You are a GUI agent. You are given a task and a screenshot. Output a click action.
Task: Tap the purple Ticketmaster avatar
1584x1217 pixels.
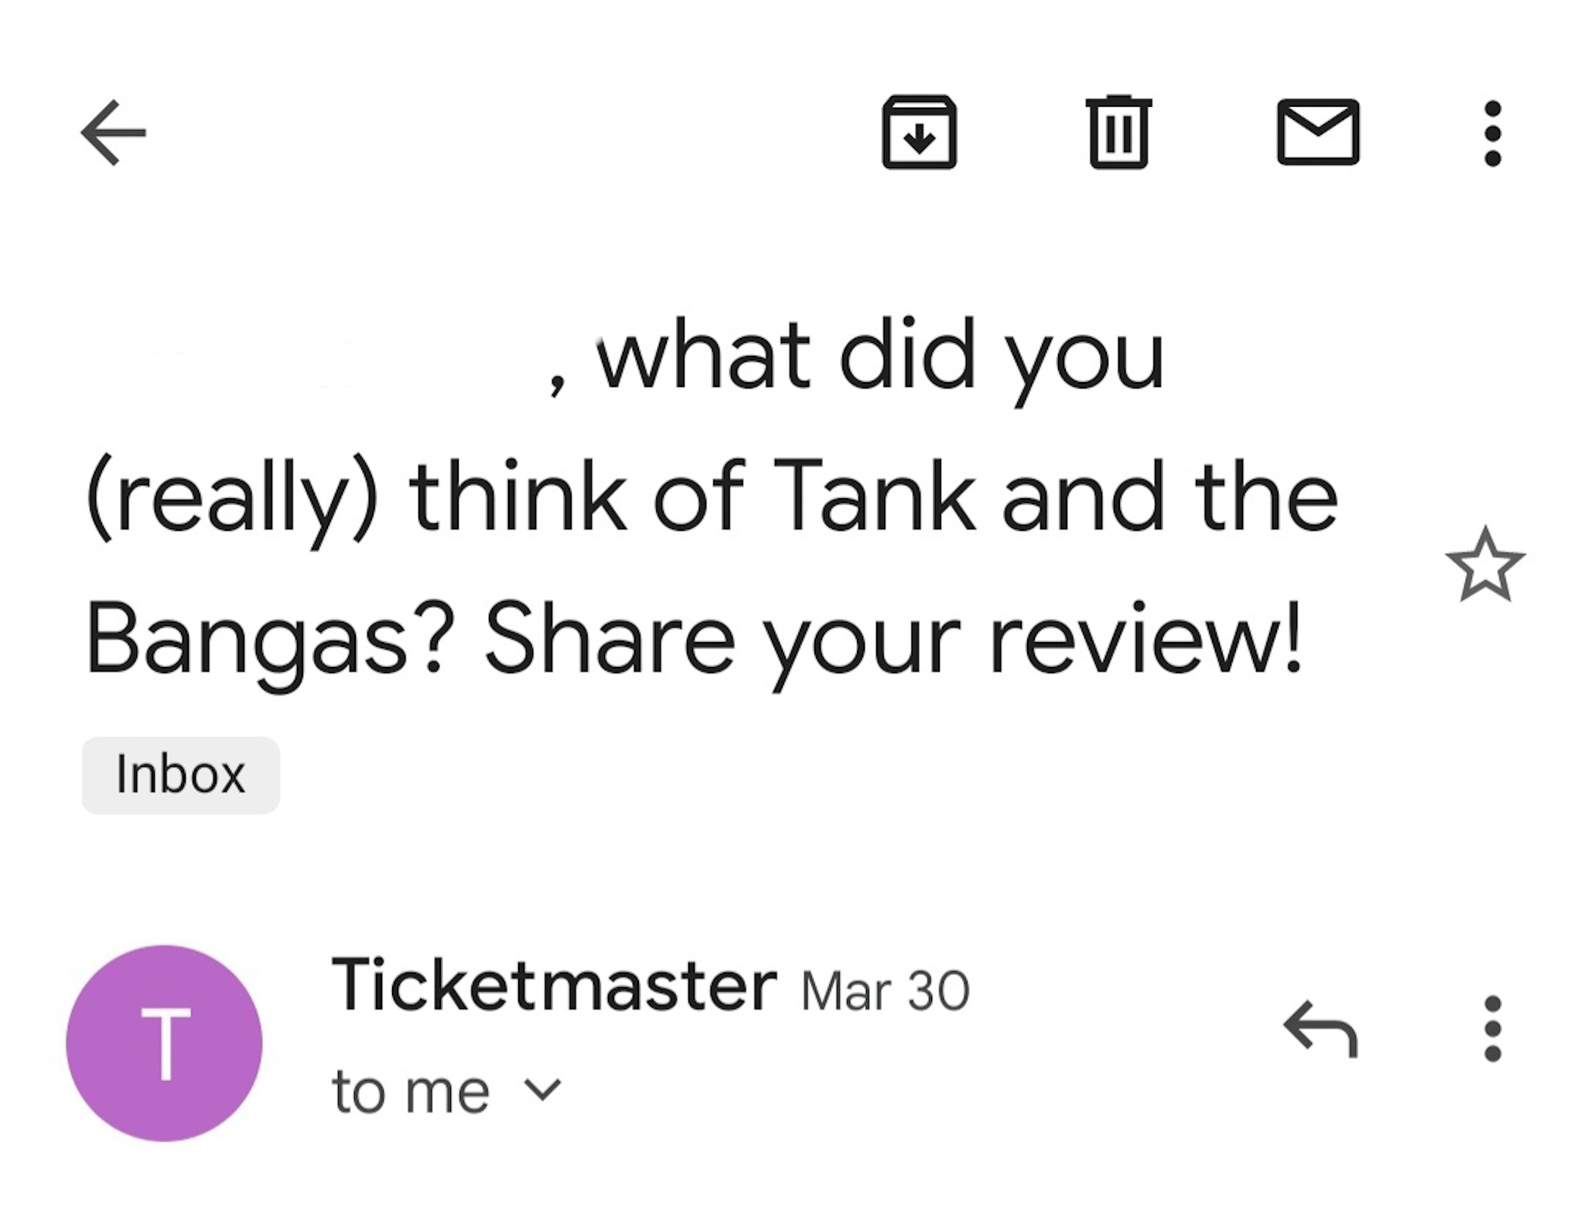164,1043
